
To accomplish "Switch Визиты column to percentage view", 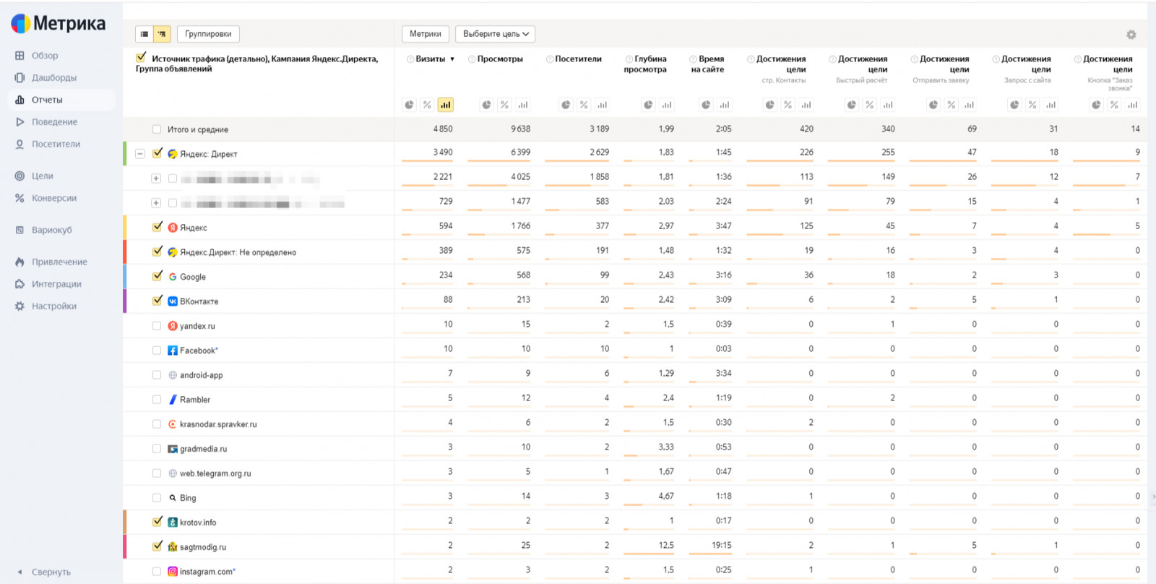I will tap(427, 105).
